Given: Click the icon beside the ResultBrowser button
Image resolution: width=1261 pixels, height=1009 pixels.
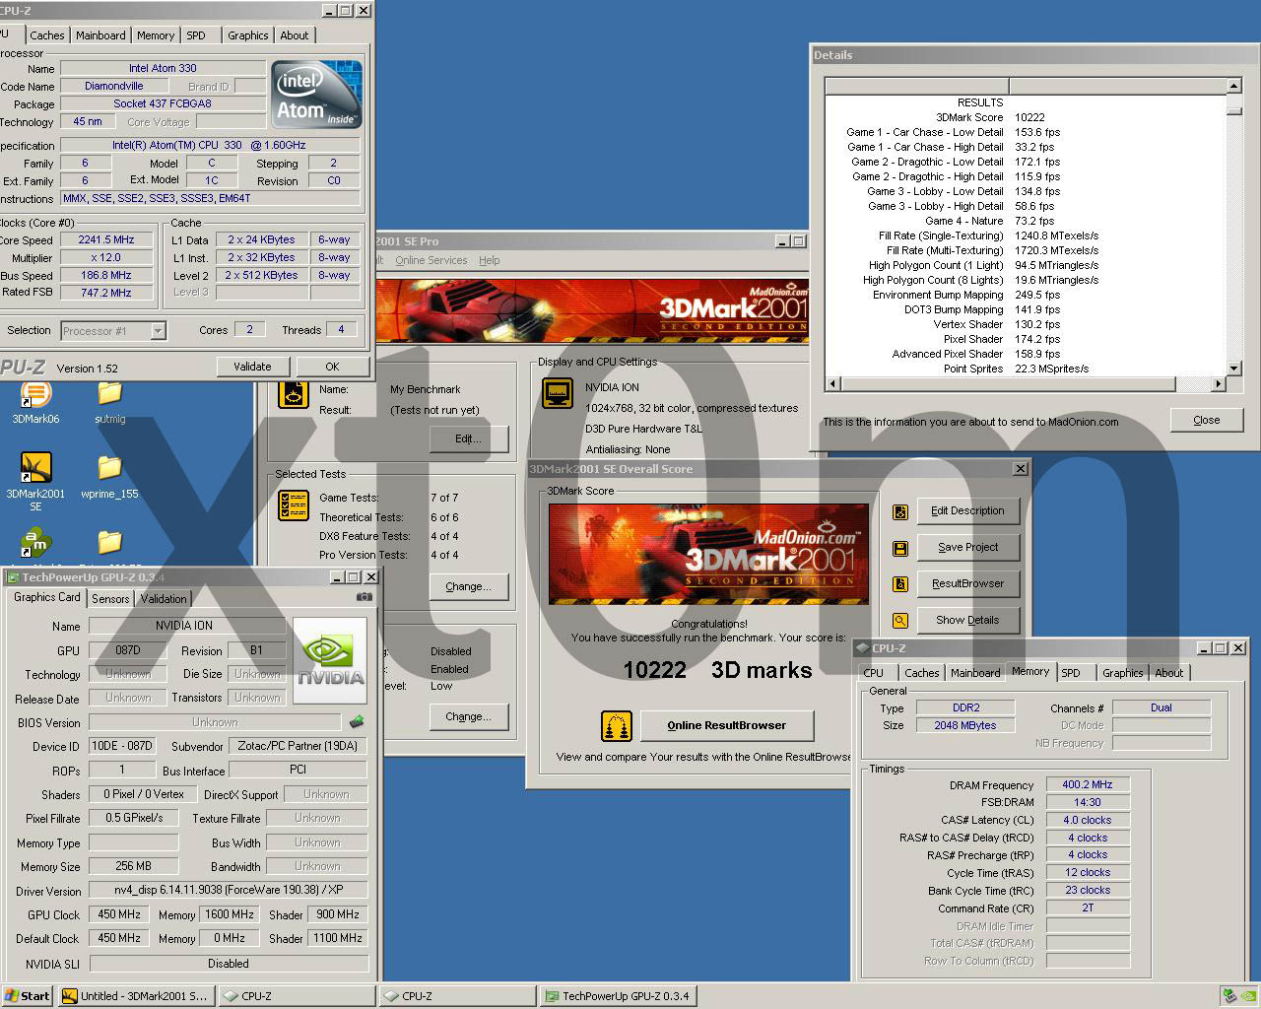Looking at the screenshot, I should tap(899, 584).
